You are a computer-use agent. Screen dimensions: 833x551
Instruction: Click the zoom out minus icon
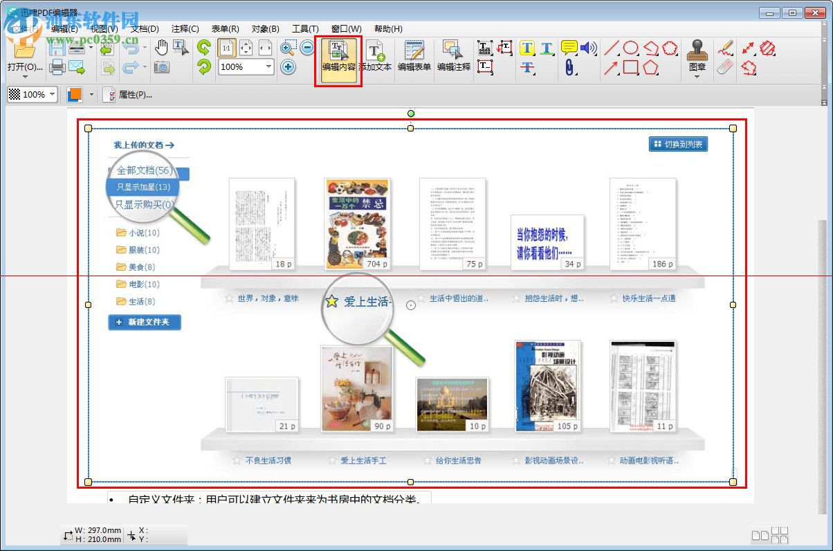click(x=307, y=48)
